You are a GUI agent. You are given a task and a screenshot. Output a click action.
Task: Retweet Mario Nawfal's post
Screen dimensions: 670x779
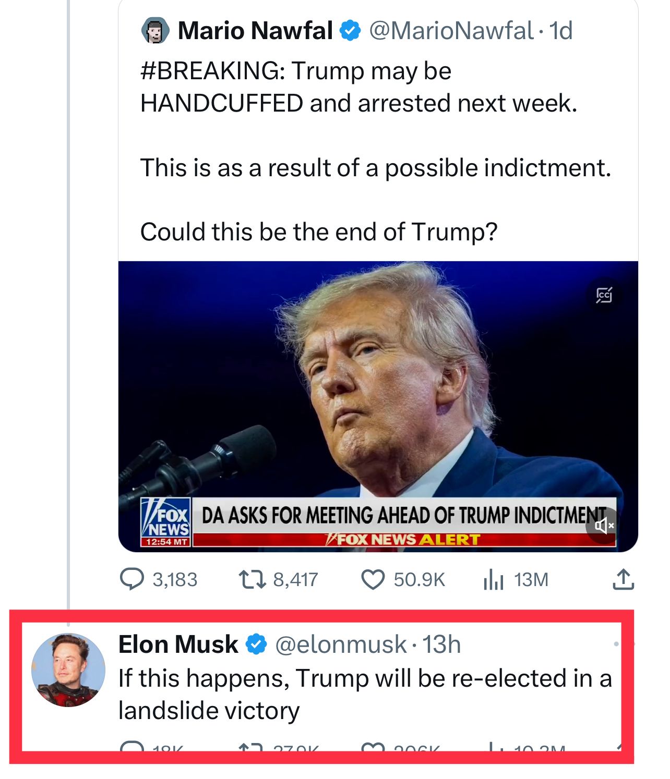coord(253,579)
